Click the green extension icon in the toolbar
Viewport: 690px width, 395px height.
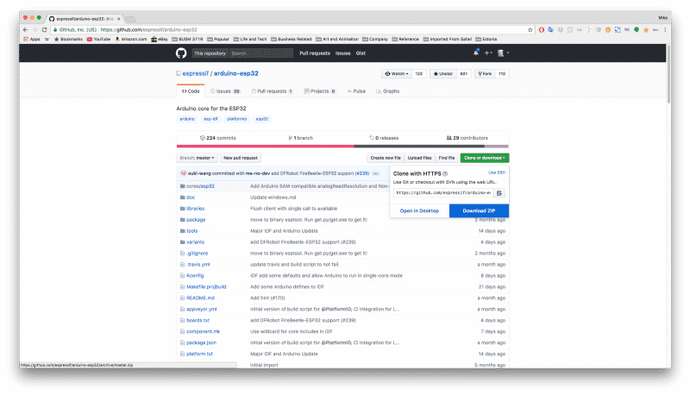click(x=637, y=30)
